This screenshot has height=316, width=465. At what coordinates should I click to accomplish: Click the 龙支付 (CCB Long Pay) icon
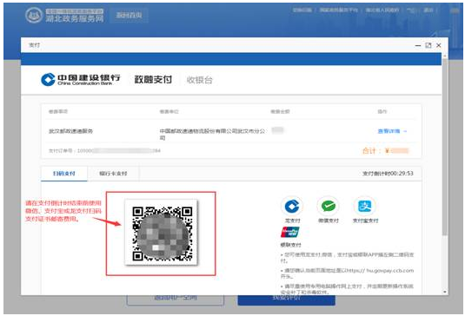292,206
